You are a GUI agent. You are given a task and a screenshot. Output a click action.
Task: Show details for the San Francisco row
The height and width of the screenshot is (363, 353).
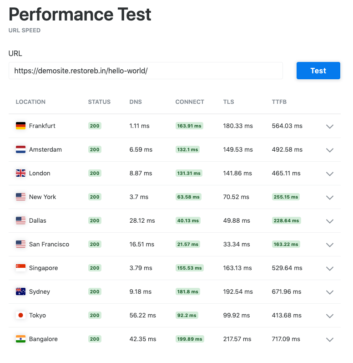(x=330, y=245)
